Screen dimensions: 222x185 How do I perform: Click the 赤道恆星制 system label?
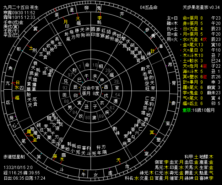tap(14, 157)
